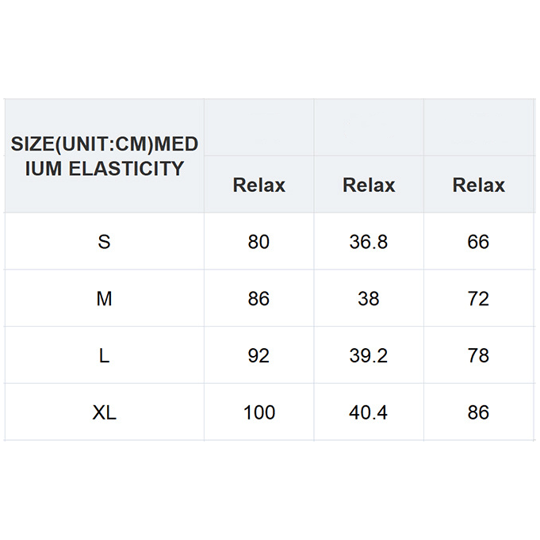This screenshot has width=540, height=540.
Task: Select the middle Relax column header
Action: coord(369,185)
